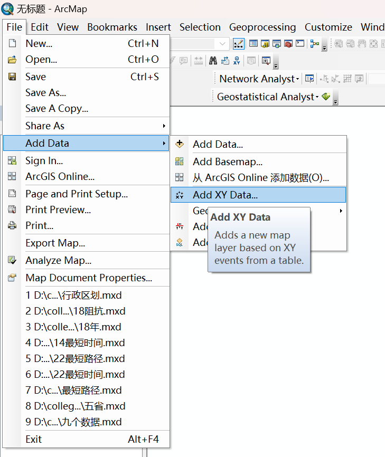
Task: Select Add Basemap... in the submenu
Action: pyautogui.click(x=258, y=161)
